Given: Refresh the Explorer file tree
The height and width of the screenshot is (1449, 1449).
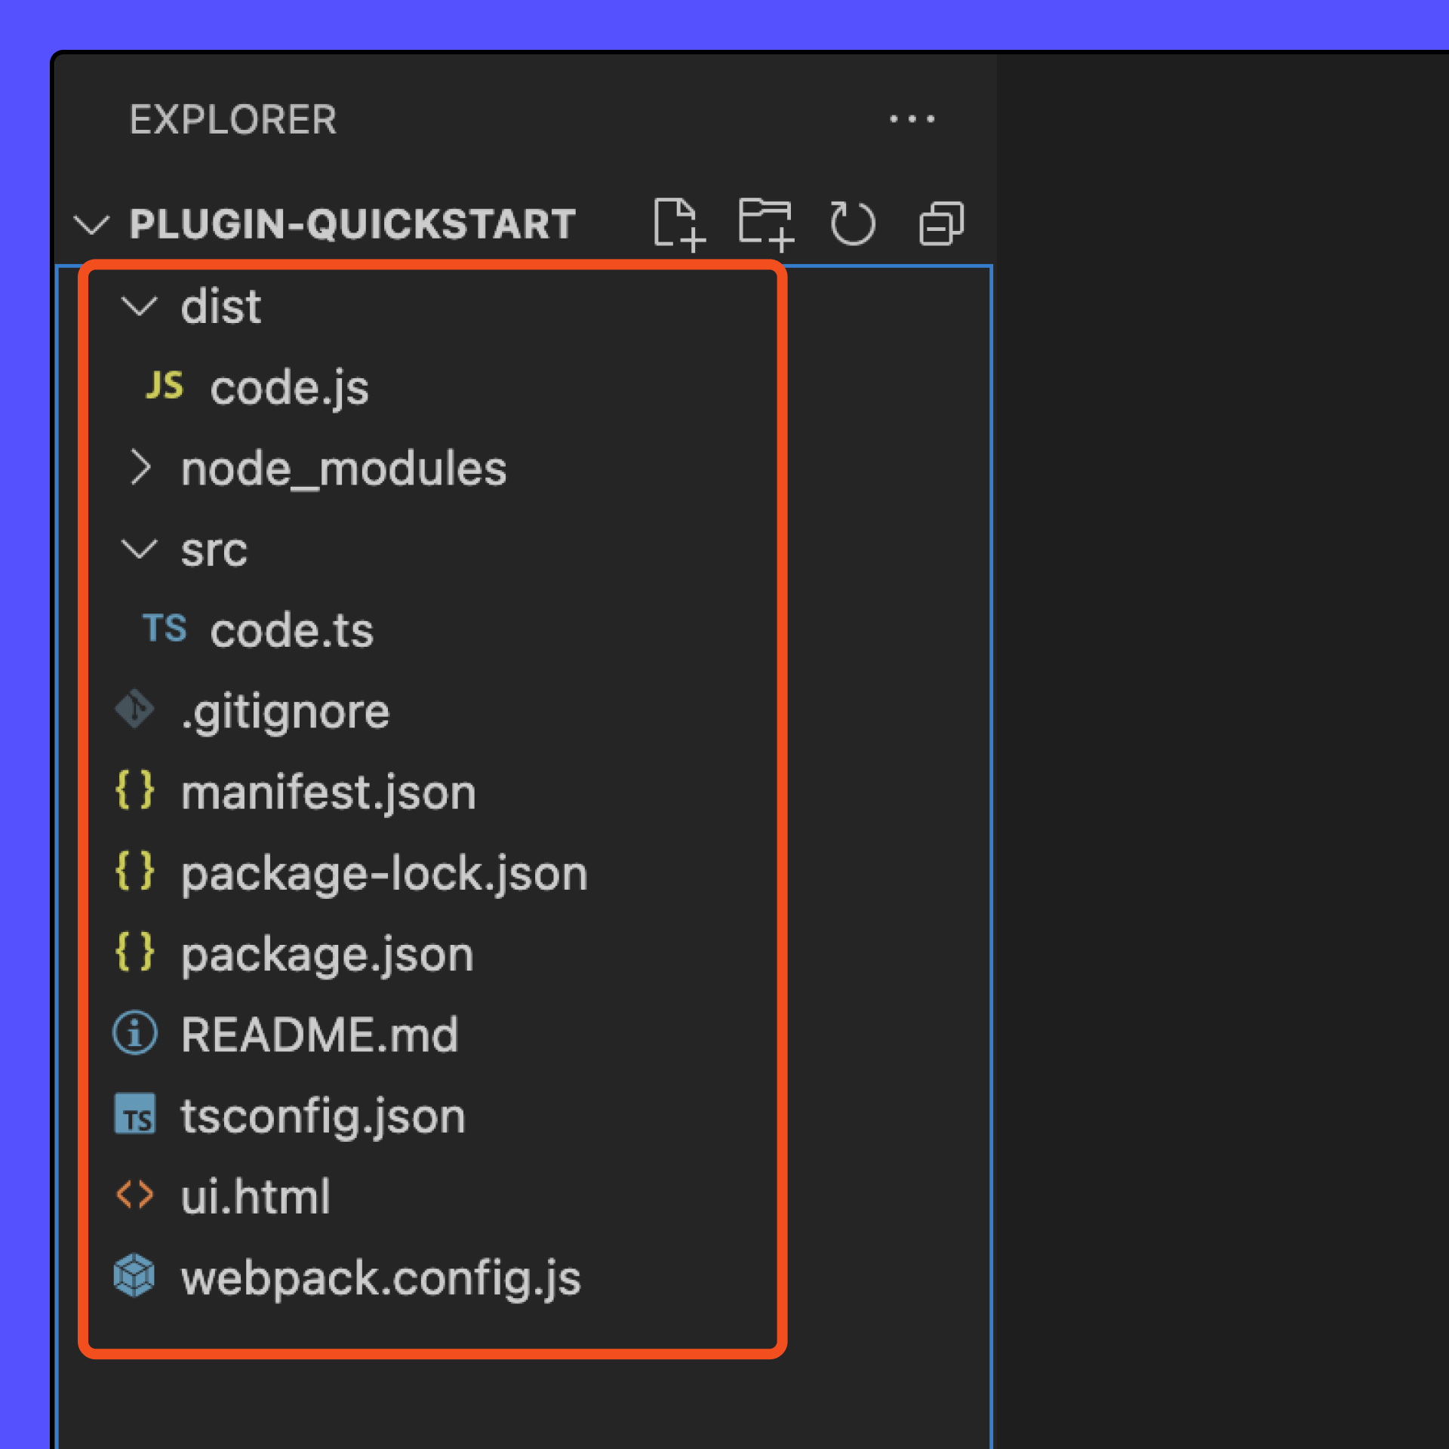Looking at the screenshot, I should [x=853, y=224].
